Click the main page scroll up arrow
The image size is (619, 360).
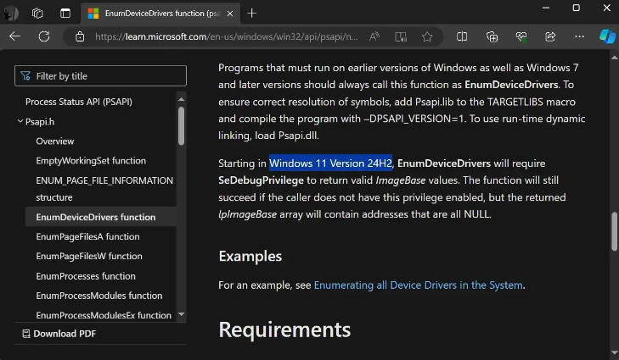point(614,58)
